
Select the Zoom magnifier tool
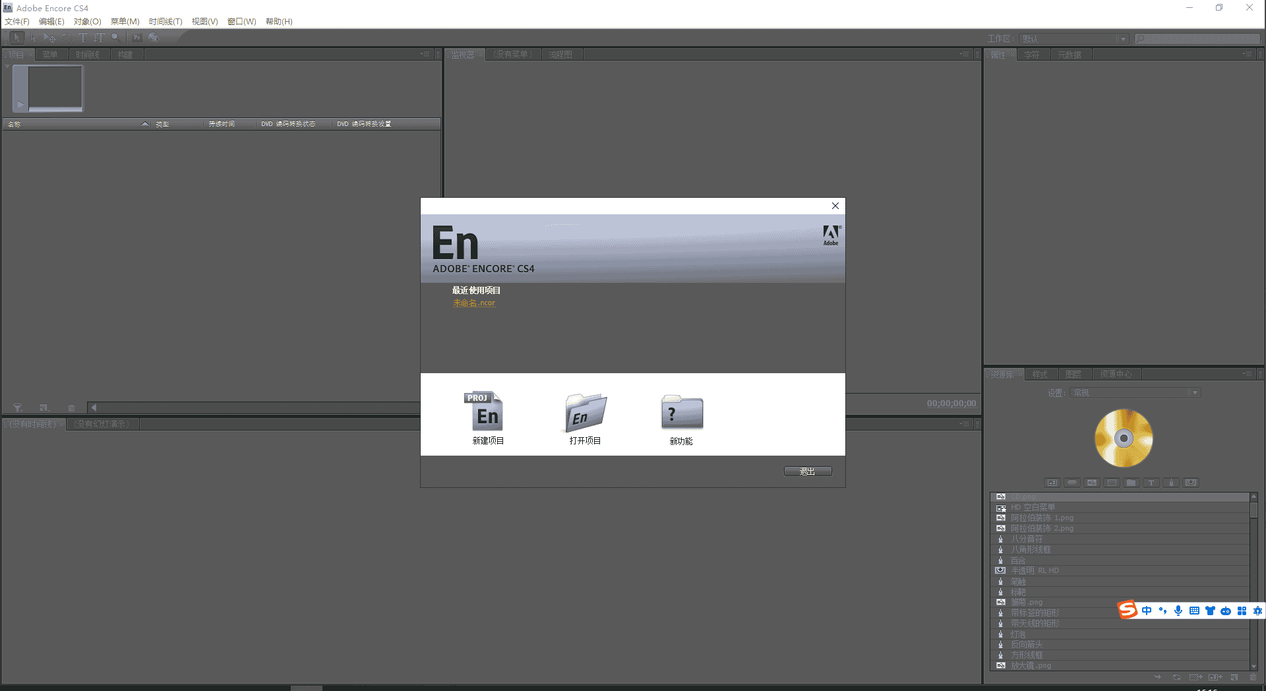point(115,38)
